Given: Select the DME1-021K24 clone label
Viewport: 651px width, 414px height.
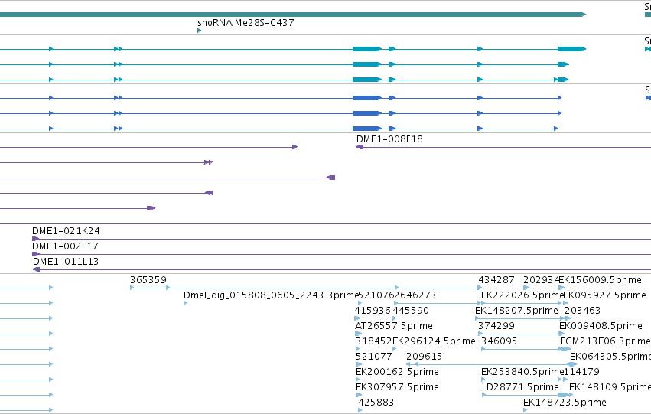Looking at the screenshot, I should click(66, 231).
